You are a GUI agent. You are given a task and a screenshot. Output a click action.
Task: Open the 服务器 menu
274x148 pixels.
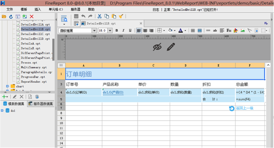coord(75,9)
